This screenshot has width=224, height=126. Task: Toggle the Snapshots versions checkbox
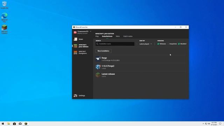[168, 44]
